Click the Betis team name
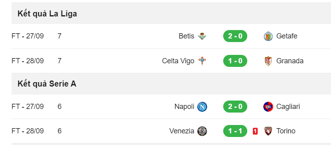Viewport: 331px width, 145px height. pyautogui.click(x=186, y=36)
